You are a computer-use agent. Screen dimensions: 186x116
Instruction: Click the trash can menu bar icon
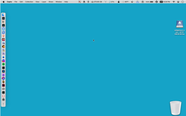click(x=88, y=2)
